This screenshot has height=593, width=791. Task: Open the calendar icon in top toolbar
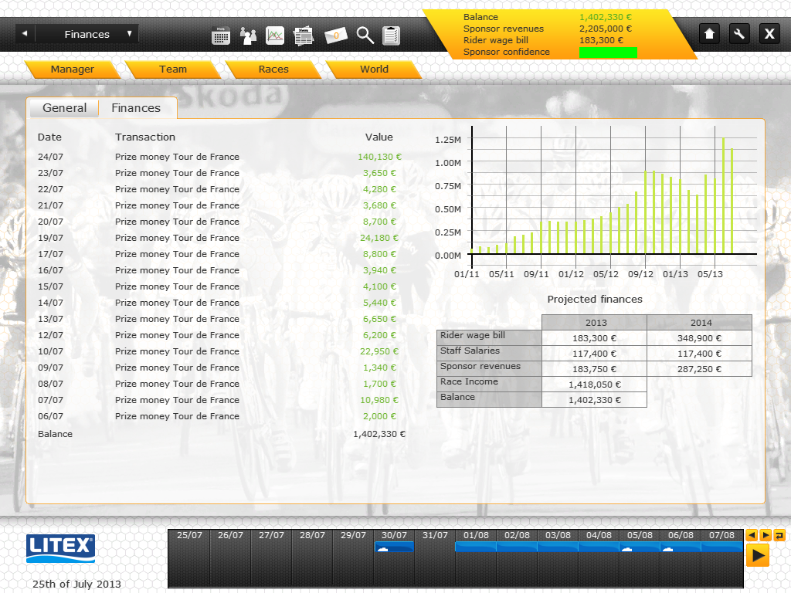[x=221, y=36]
